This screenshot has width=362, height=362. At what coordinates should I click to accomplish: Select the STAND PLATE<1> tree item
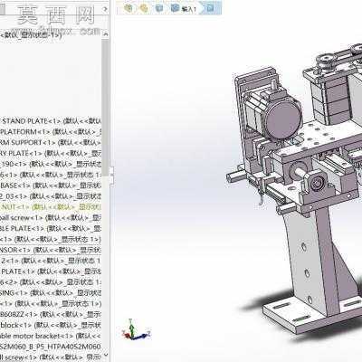click(x=51, y=121)
